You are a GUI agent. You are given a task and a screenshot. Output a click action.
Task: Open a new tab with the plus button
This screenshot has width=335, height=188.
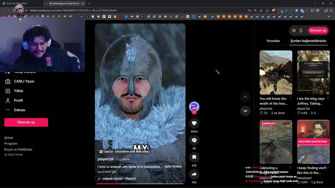[x=89, y=3]
